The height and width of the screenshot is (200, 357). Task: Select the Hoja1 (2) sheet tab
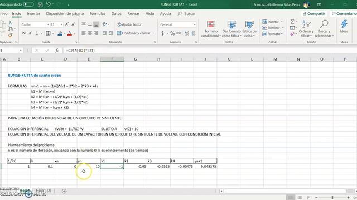(x=44, y=191)
